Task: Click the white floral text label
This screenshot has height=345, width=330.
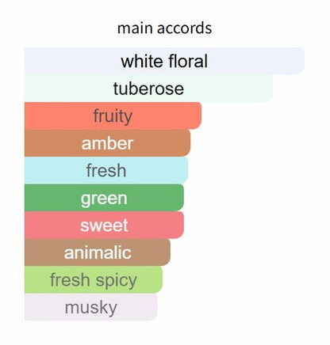Action: (164, 61)
